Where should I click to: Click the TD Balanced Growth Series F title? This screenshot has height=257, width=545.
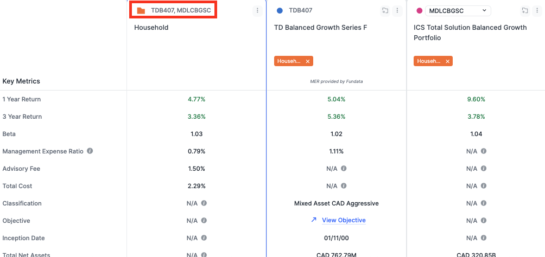[320, 28]
